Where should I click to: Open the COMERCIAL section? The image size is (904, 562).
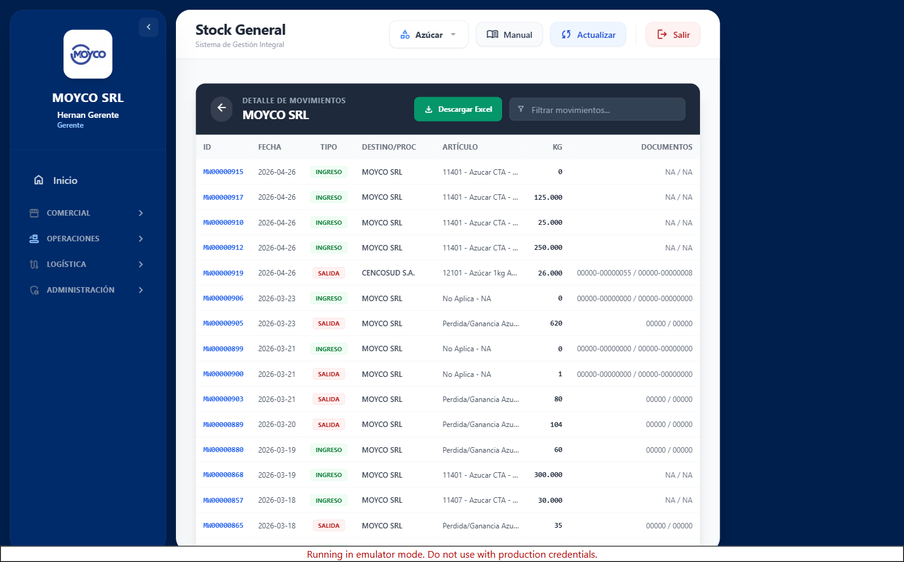(x=88, y=213)
